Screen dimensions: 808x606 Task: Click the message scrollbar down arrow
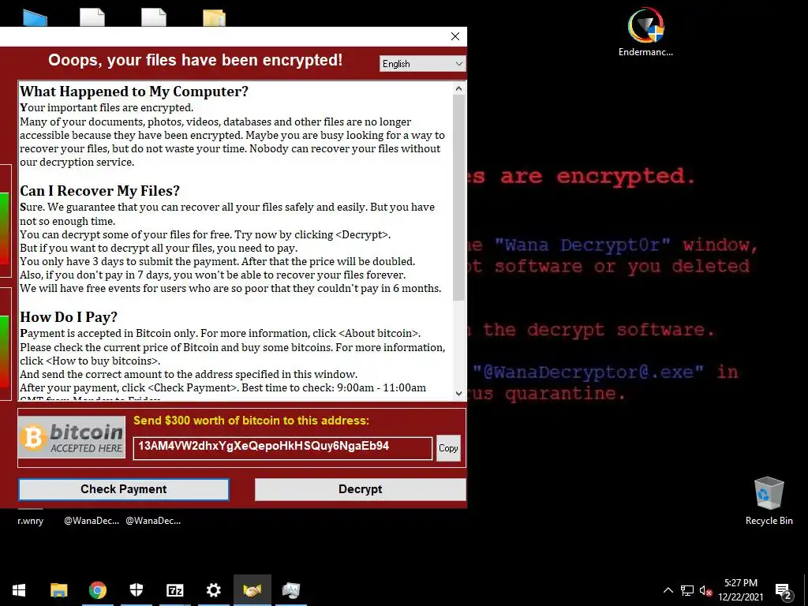(458, 394)
